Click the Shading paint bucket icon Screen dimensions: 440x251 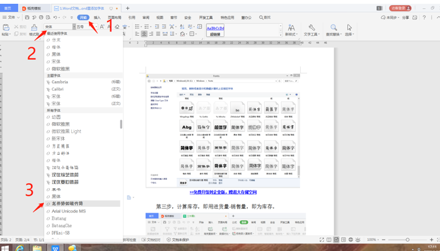[x=182, y=34]
